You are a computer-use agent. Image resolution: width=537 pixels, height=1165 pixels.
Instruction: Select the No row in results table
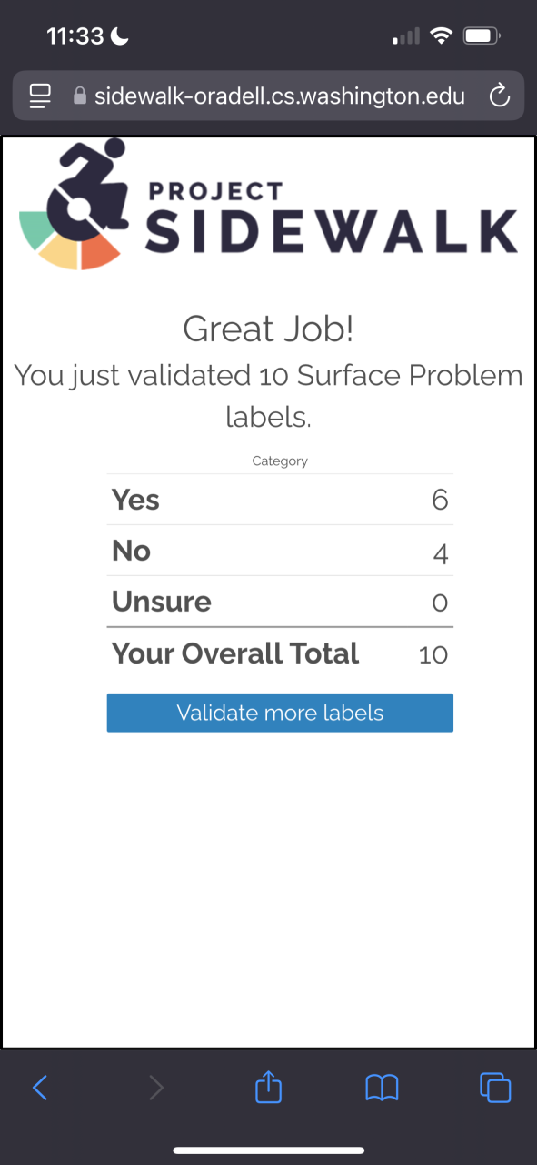tap(280, 551)
